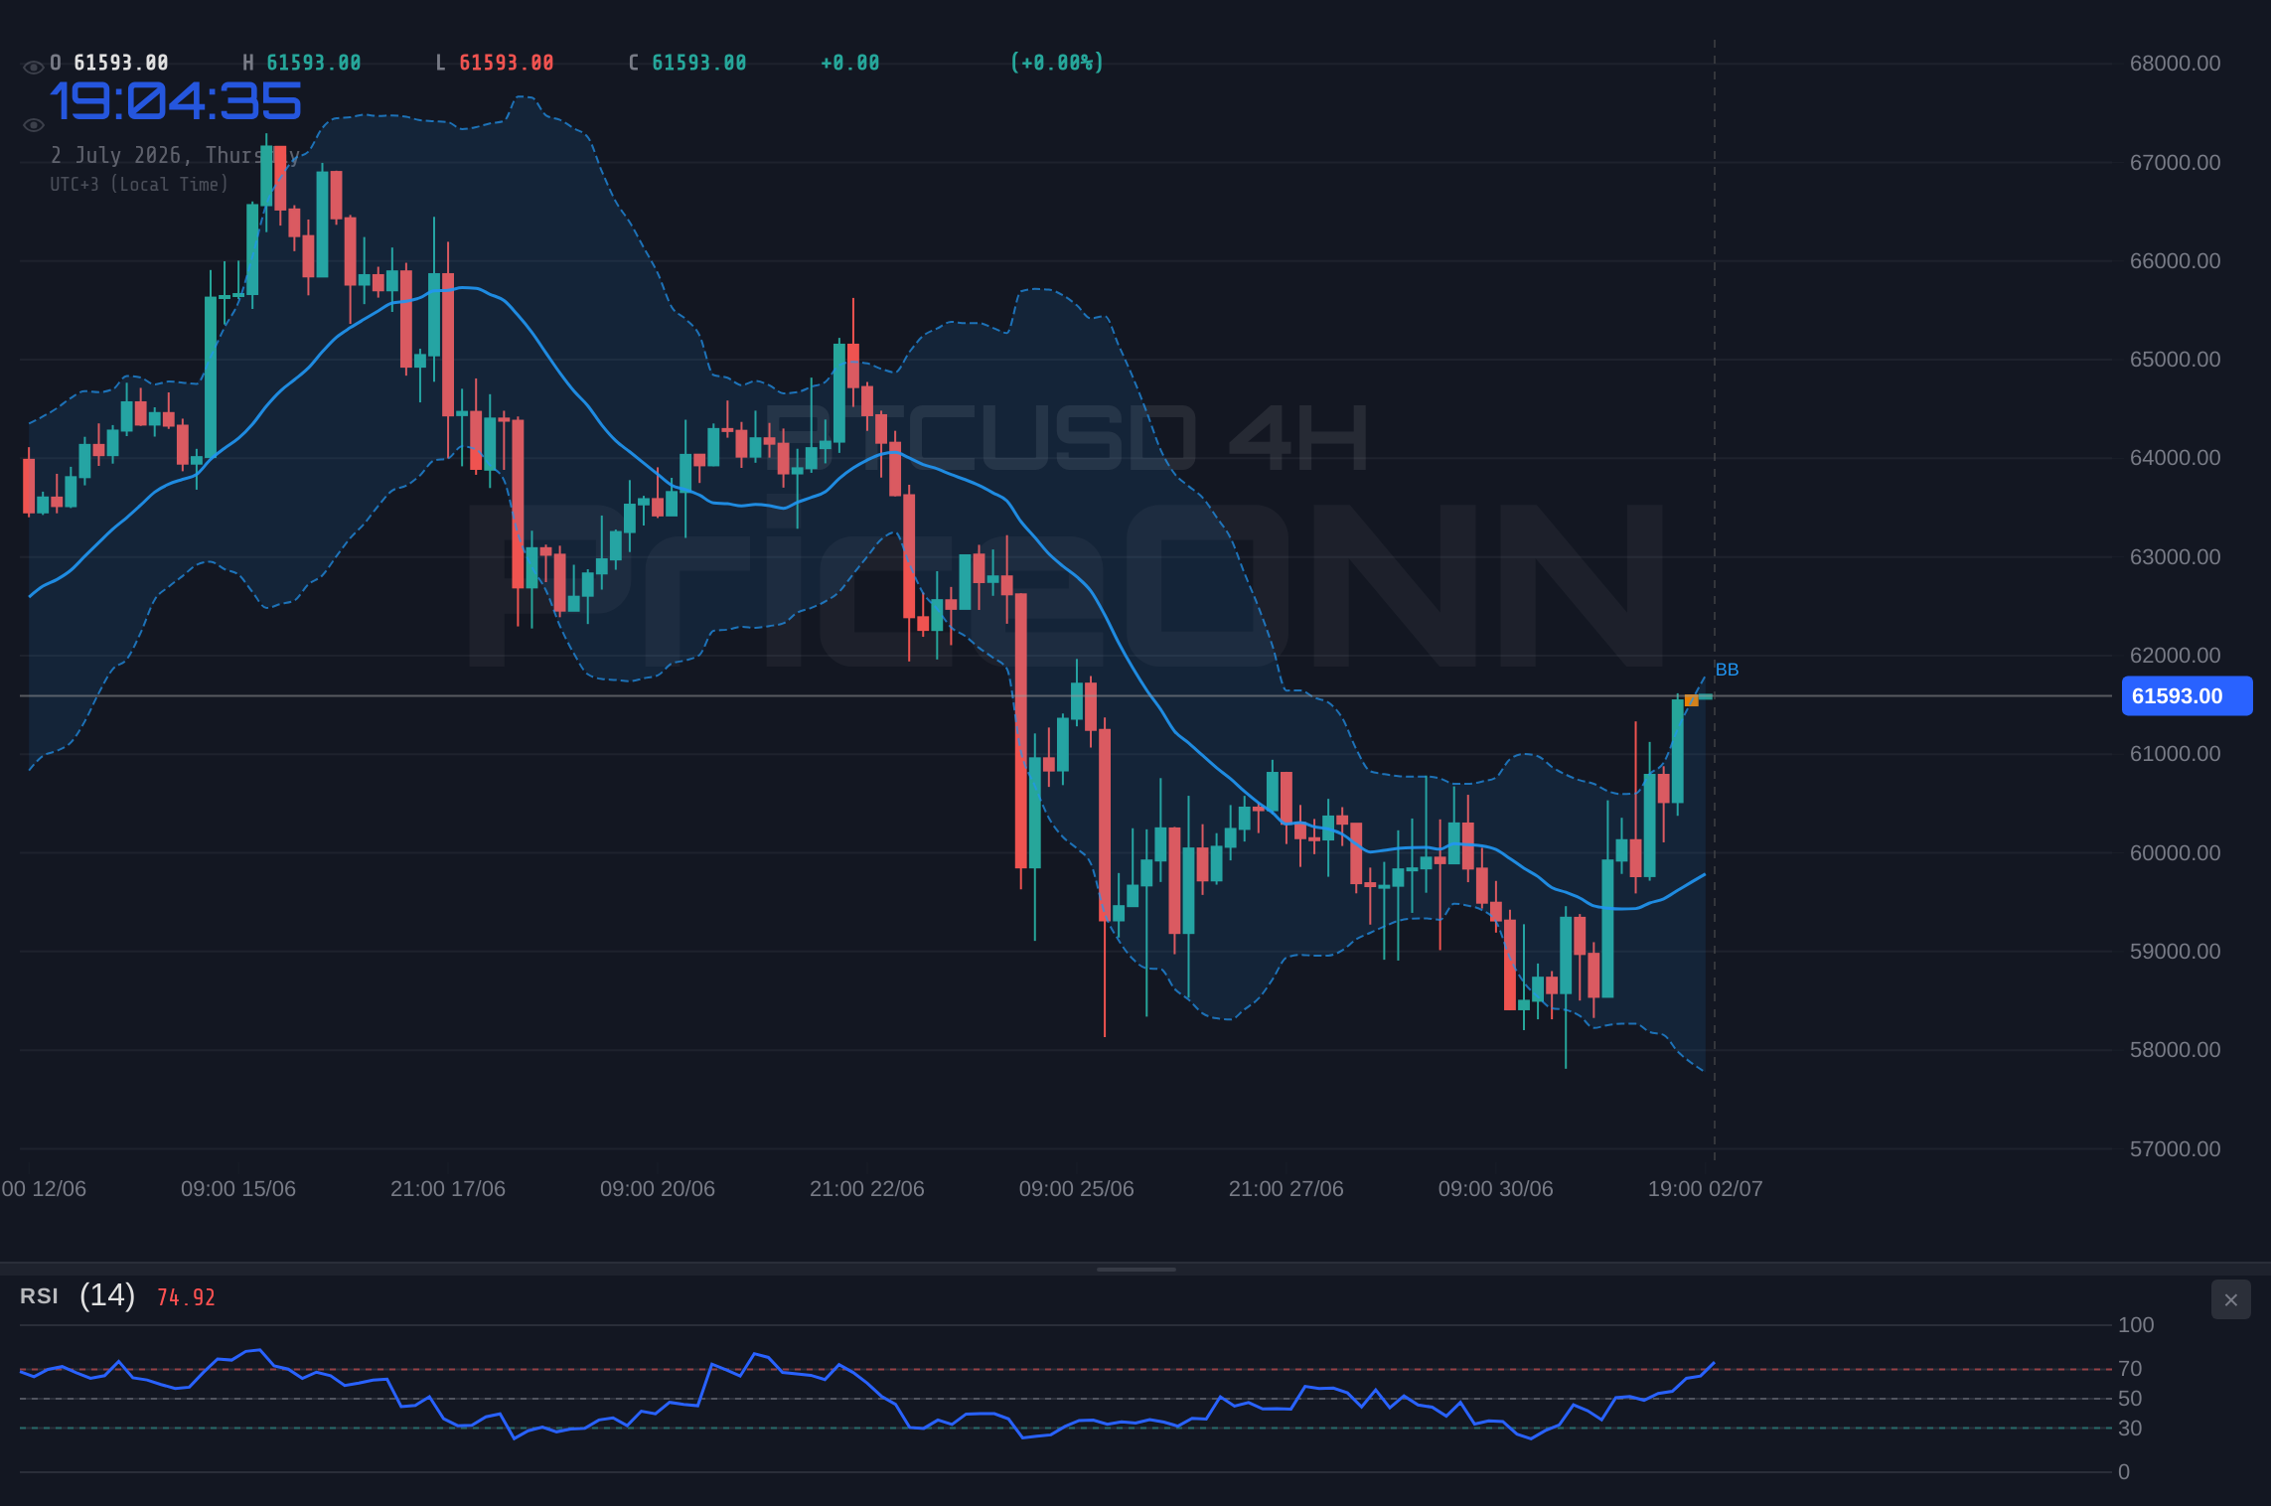Click the 64000.00 price axis label
2271x1506 pixels.
(x=2175, y=458)
